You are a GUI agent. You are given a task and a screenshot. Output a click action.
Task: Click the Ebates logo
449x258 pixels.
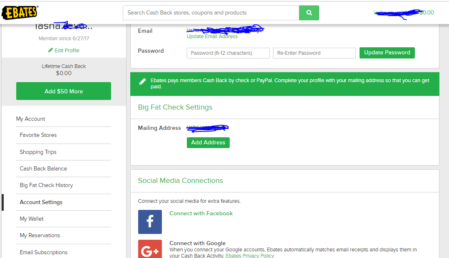tap(20, 12)
